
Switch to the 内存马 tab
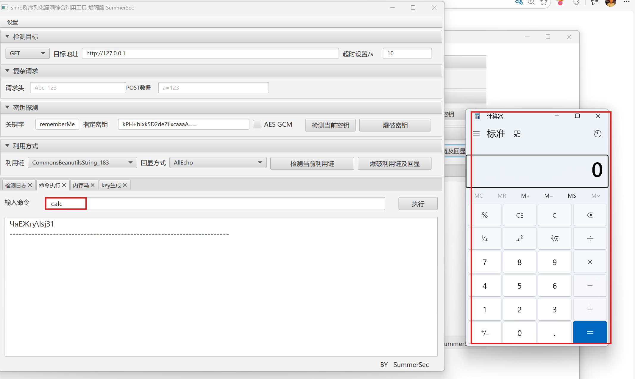click(81, 185)
